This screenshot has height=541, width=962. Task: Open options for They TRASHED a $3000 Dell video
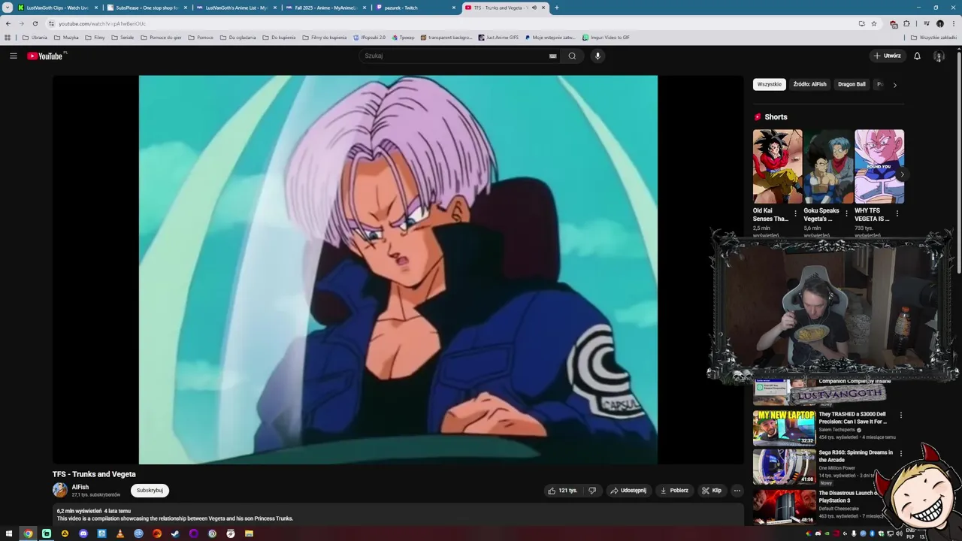(901, 415)
